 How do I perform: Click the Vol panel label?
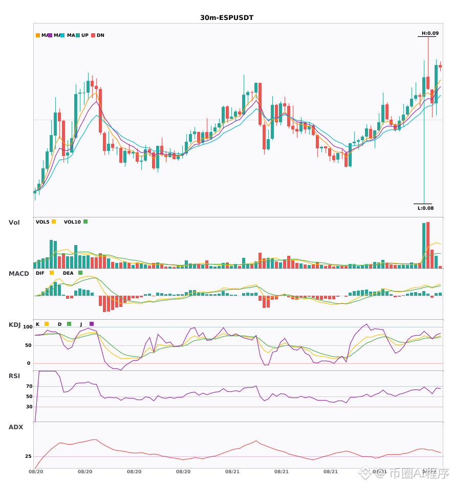click(x=14, y=222)
